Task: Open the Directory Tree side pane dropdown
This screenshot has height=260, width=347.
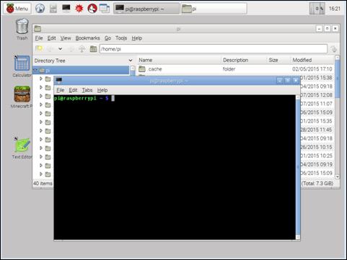Action: 131,60
